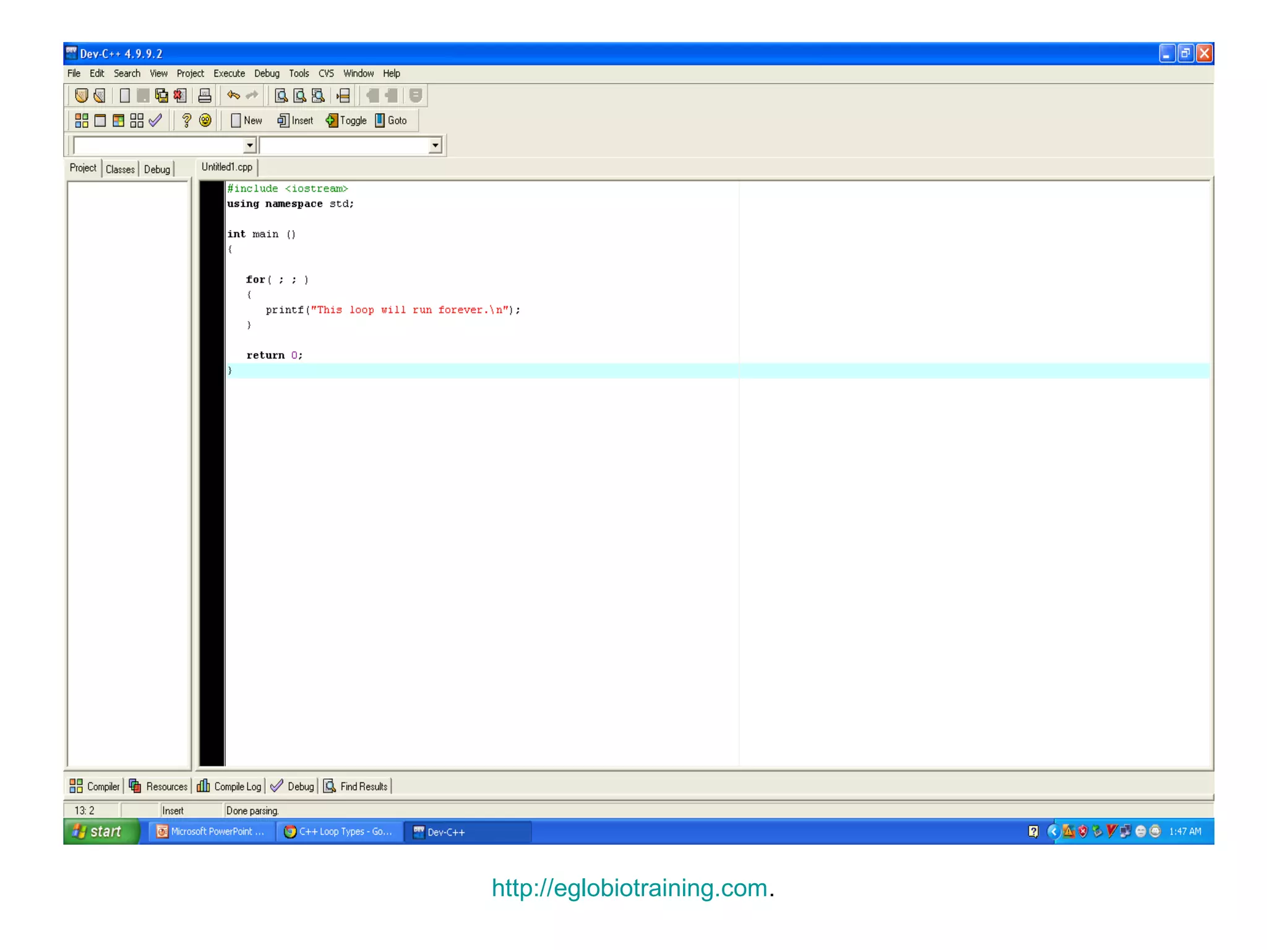Screen dimensions: 1267x950
Task: Open the Compile Log bottom tab
Action: (x=230, y=786)
